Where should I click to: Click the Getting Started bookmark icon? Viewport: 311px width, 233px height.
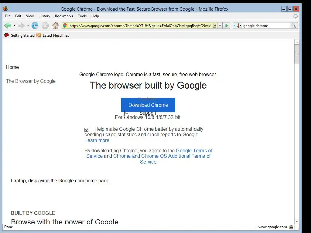tap(7, 35)
